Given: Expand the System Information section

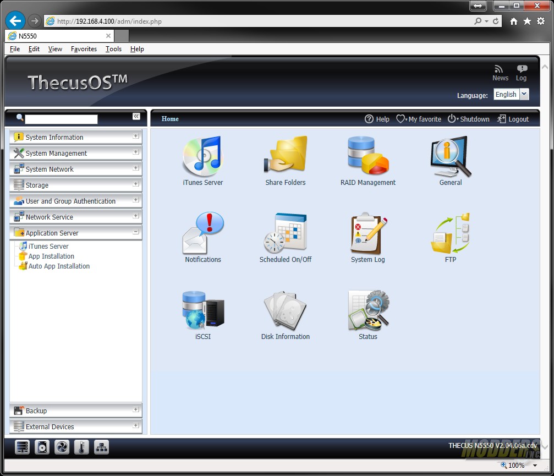Looking at the screenshot, I should (x=135, y=136).
